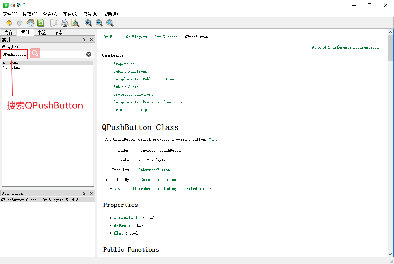The height and width of the screenshot is (264, 394).
Task: Click the QPushButton Class heading
Action: click(140, 127)
